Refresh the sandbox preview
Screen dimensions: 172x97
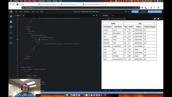(109, 19)
